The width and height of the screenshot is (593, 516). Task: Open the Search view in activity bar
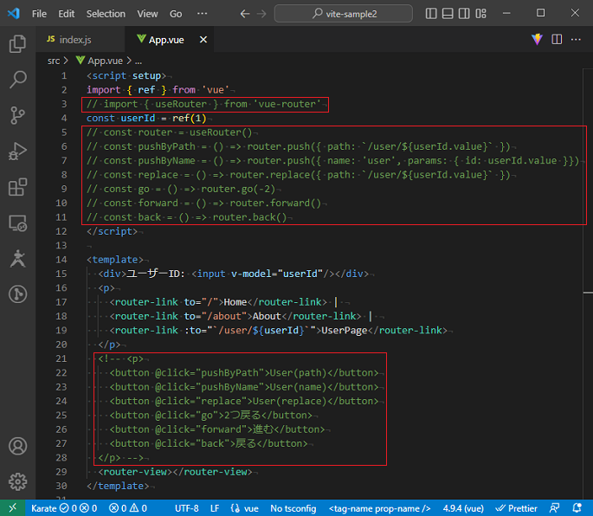(17, 79)
